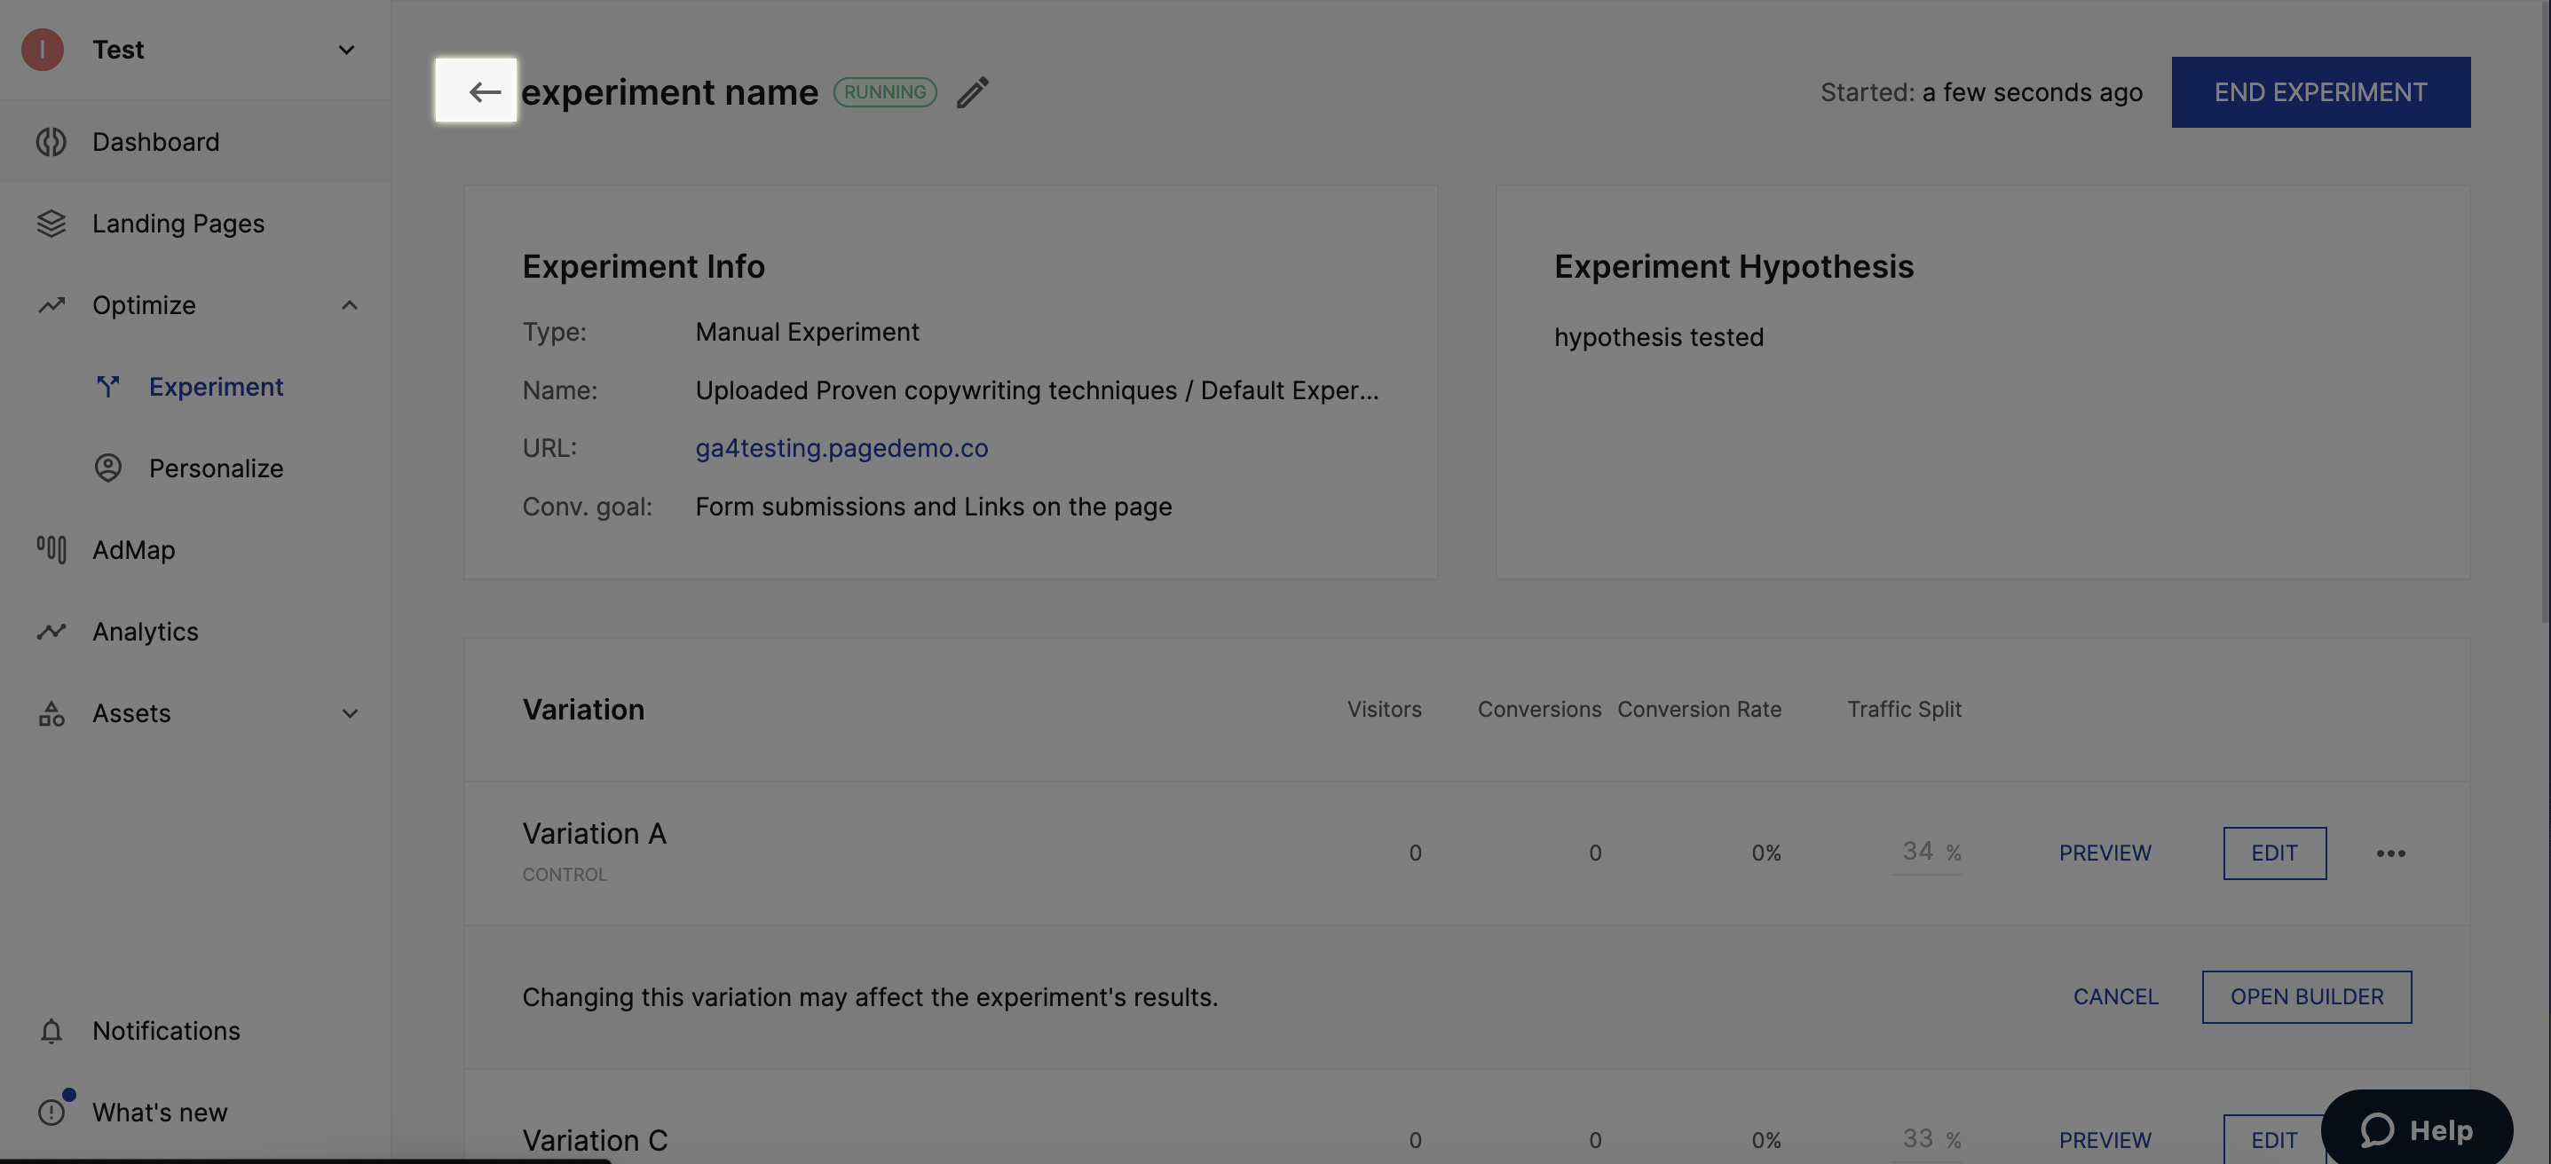Select Experiment in sidebar
The width and height of the screenshot is (2551, 1164).
(x=195, y=387)
